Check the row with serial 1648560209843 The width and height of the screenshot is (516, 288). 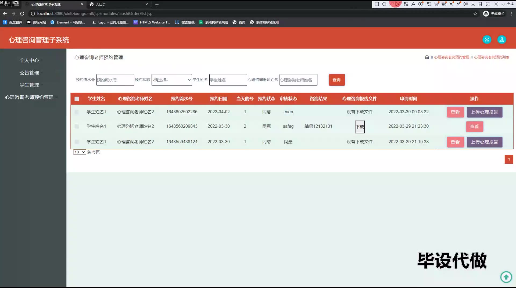point(77,126)
